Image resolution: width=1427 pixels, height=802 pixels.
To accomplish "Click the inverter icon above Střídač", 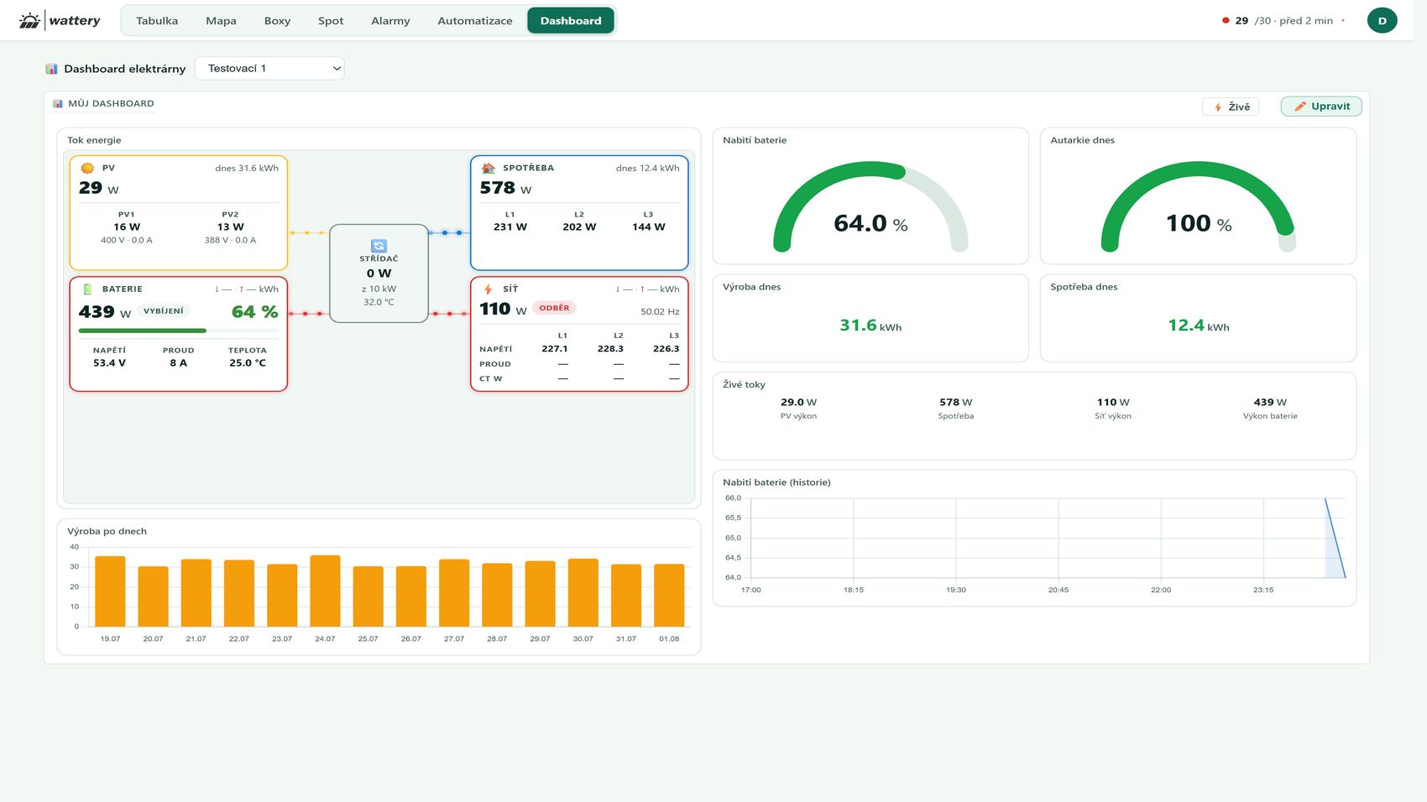I will [379, 246].
